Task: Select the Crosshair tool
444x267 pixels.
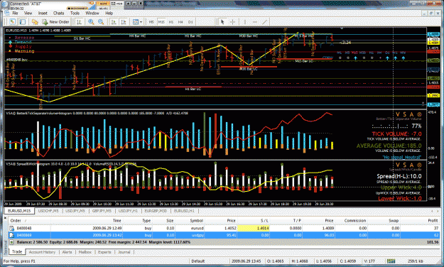Action: [232, 22]
